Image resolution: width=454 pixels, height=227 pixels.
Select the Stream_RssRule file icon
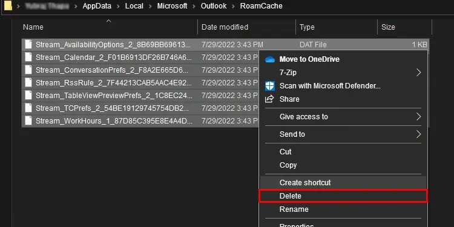click(28, 83)
